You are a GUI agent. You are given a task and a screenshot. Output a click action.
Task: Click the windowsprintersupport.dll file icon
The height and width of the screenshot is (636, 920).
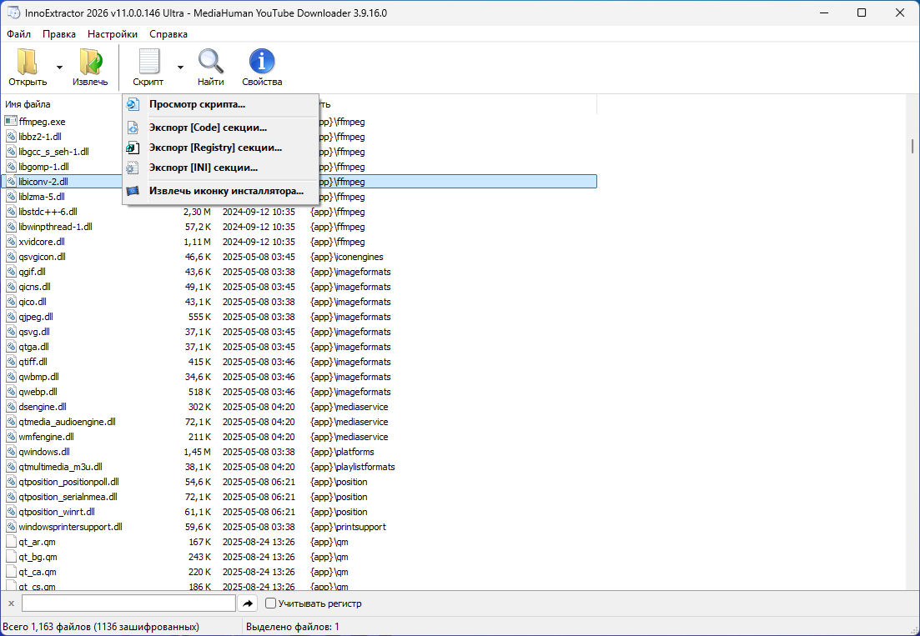(x=11, y=527)
